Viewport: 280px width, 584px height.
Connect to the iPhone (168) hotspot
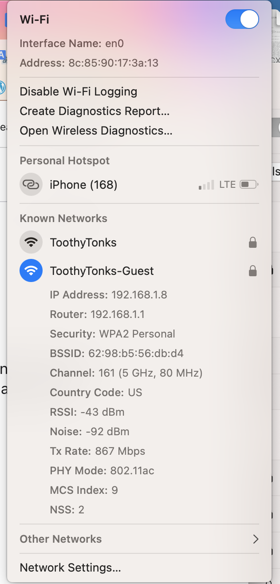pos(83,185)
